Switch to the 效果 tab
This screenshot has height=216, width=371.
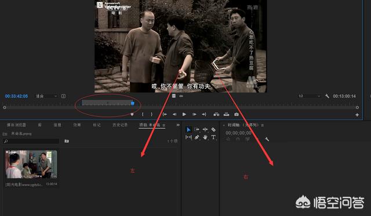pyautogui.click(x=77, y=125)
